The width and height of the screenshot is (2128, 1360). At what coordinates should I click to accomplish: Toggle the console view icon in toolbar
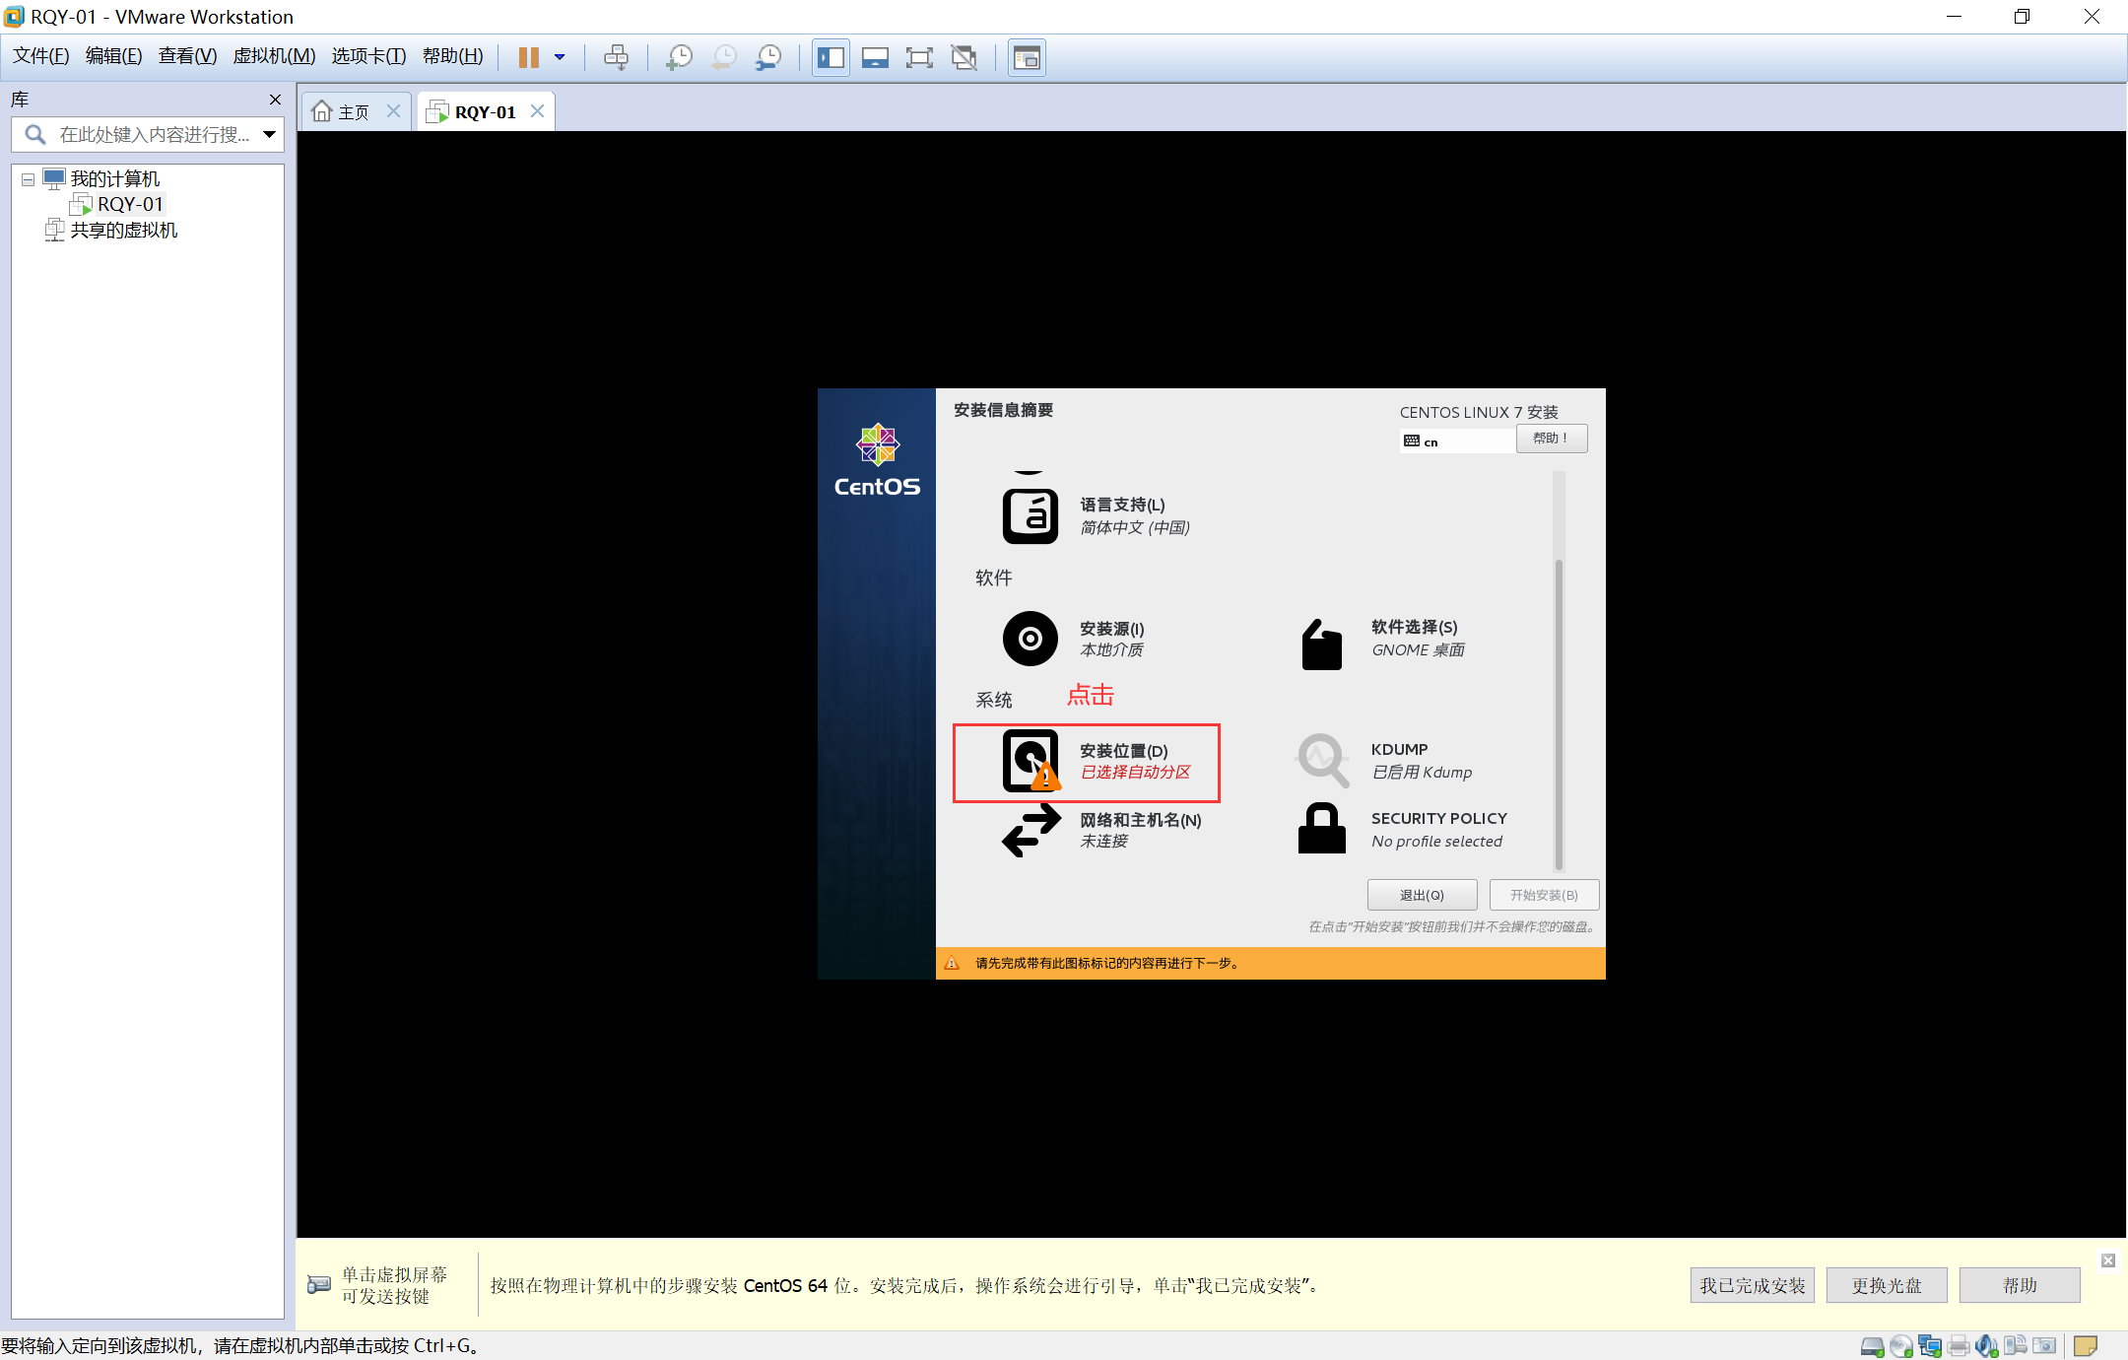[x=1027, y=57]
